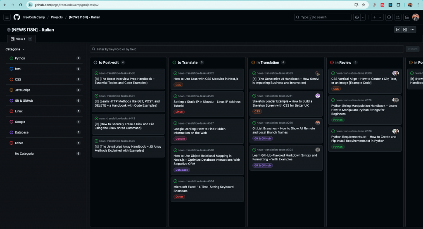Screen dimensions: 423x229
Task: Filter by the html category
Action: coord(45,69)
